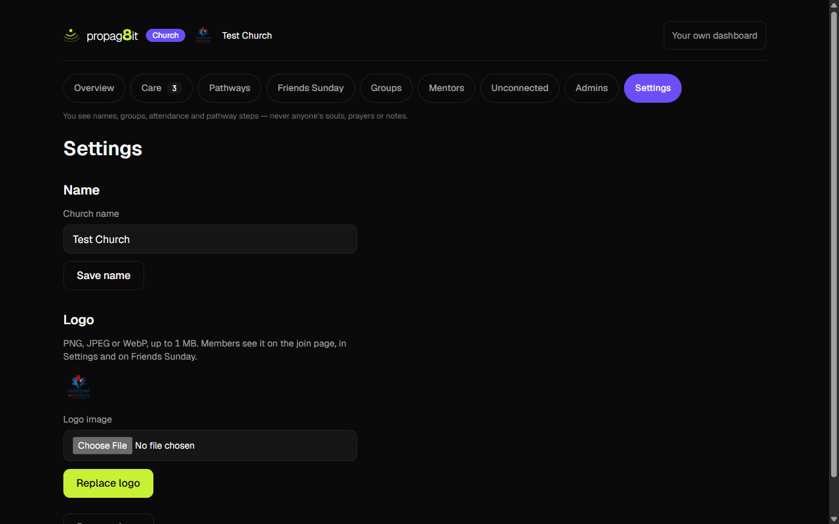
Task: Click the Save name button
Action: (x=104, y=276)
